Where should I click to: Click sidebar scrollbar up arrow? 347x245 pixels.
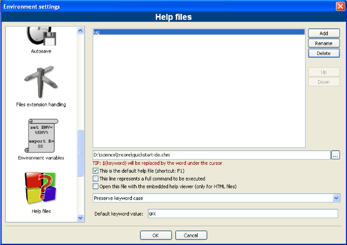pyautogui.click(x=81, y=30)
